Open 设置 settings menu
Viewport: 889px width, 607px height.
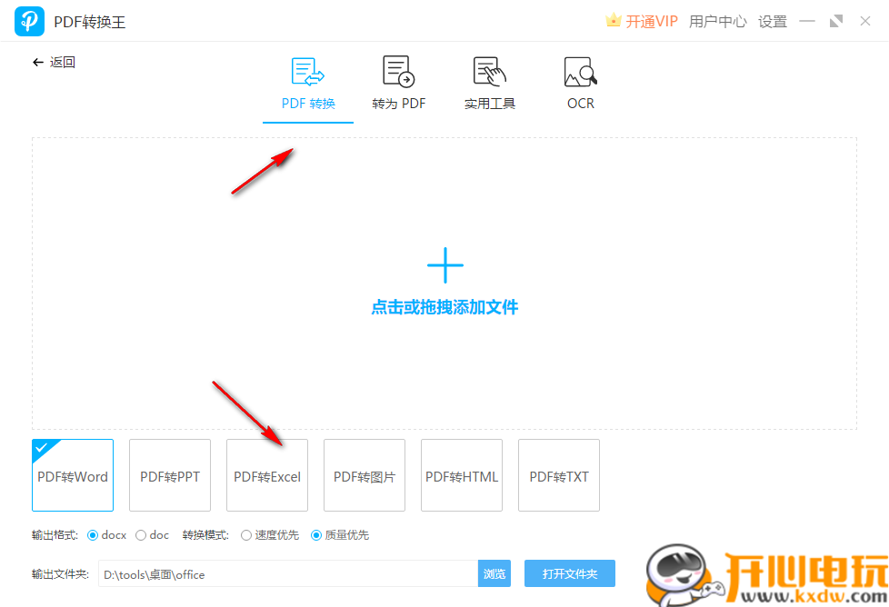[x=772, y=20]
